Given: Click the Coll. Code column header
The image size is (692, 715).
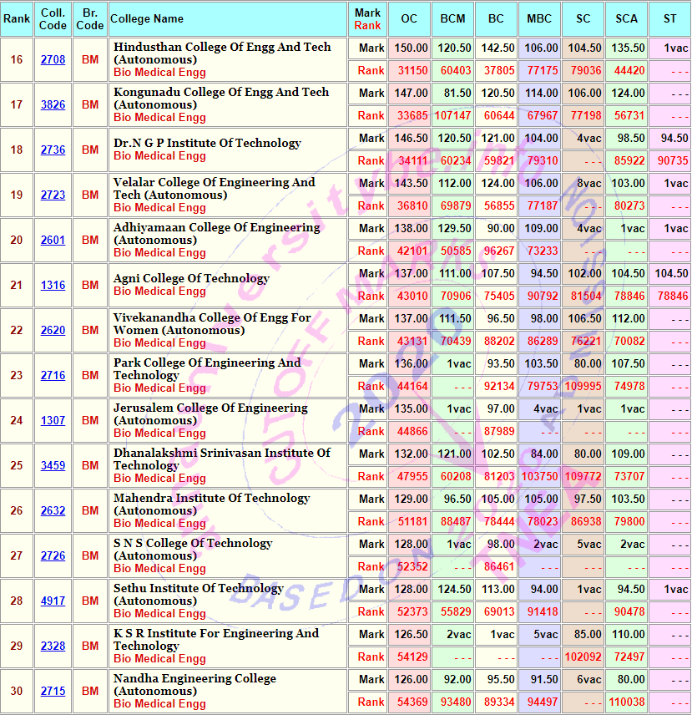Looking at the screenshot, I should [x=53, y=19].
